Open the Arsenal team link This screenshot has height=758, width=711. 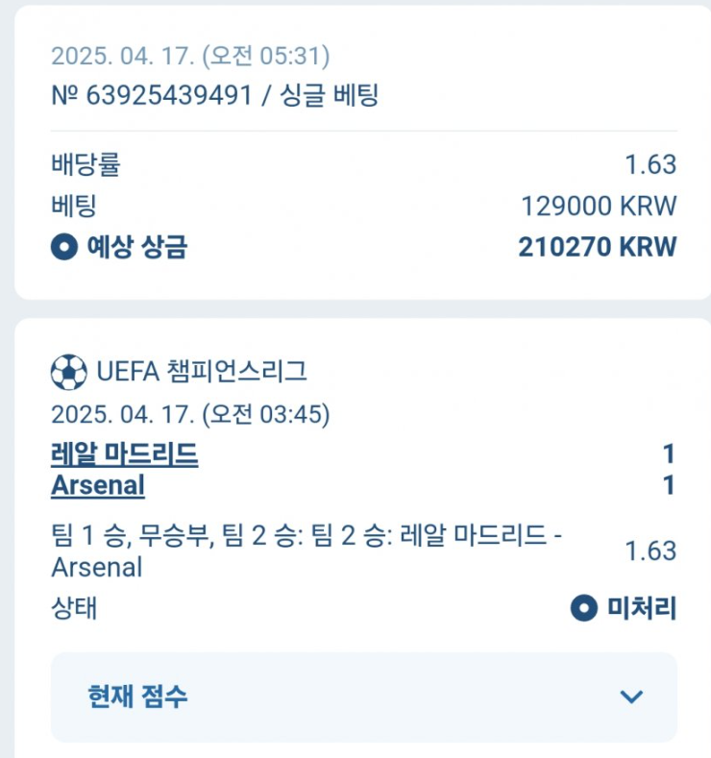click(98, 485)
